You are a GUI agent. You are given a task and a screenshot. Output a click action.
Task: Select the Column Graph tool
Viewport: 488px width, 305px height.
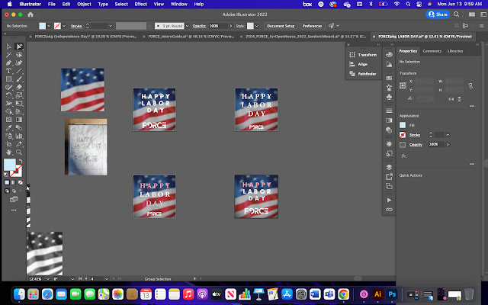(19, 136)
